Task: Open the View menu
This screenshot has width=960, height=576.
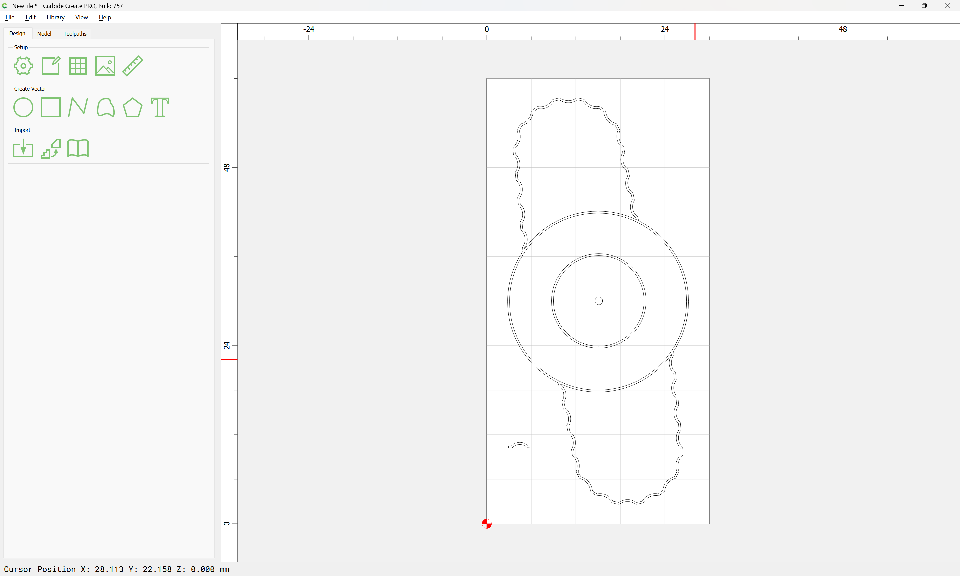Action: click(x=81, y=17)
